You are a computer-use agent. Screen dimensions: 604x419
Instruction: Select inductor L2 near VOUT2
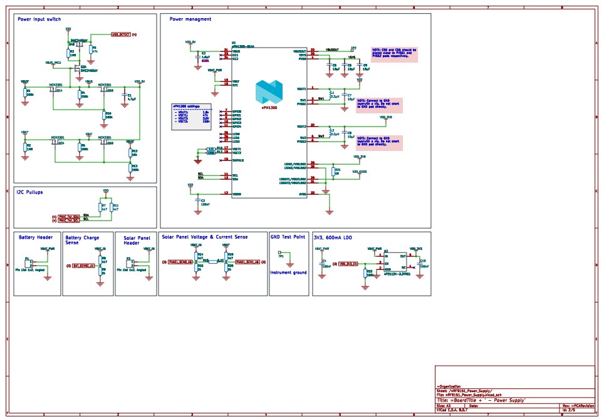(332, 132)
